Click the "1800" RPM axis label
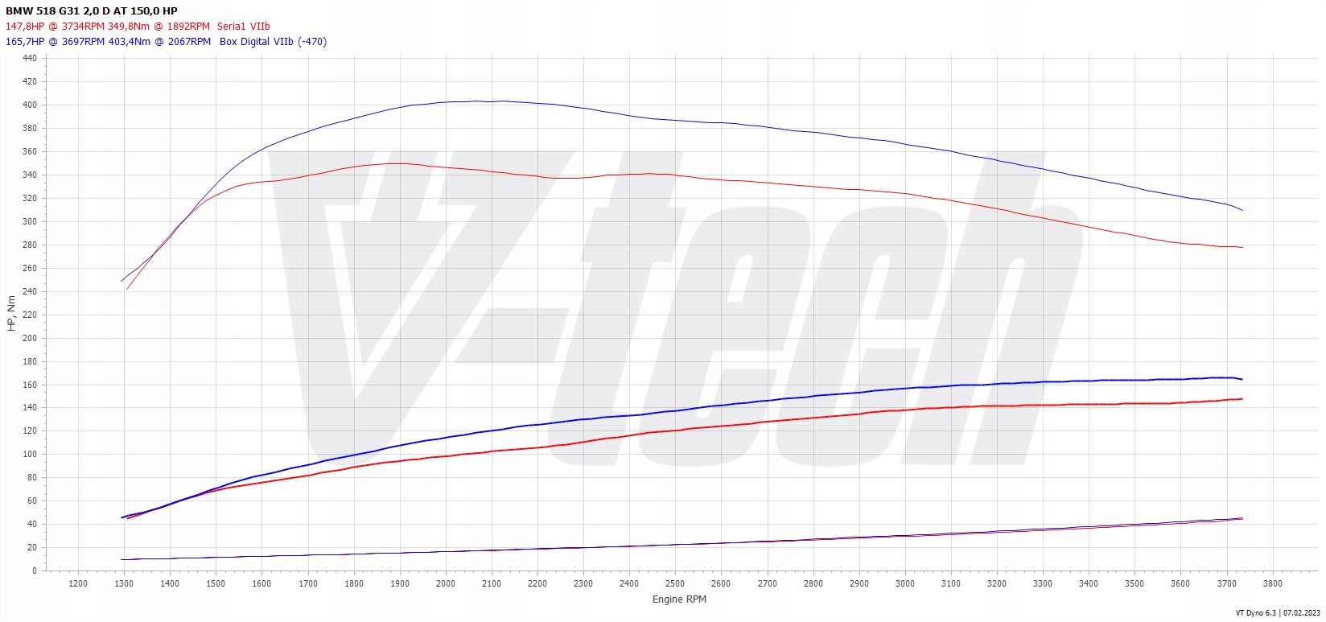Viewport: 1326px width, 622px height. pos(354,584)
